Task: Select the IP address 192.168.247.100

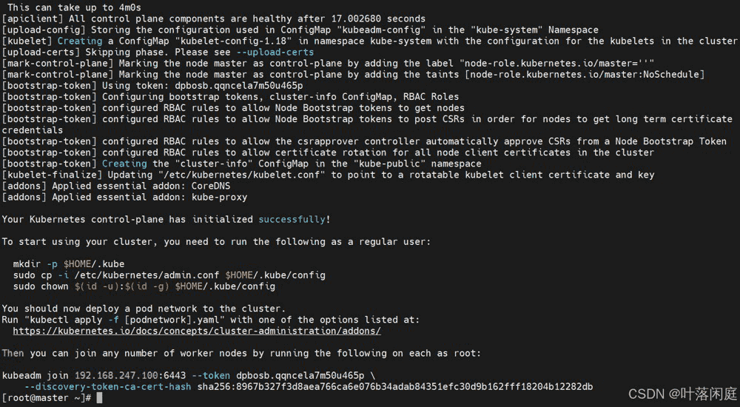Action: click(x=116, y=375)
